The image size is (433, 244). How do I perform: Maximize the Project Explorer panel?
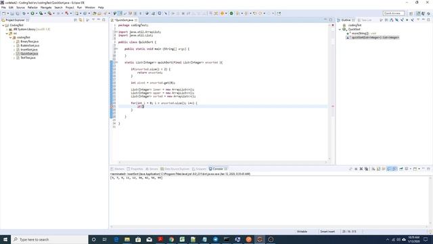click(x=104, y=20)
